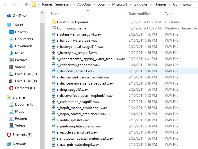Click the Community.theme file icon
This screenshot has height=149, width=198.
(53, 28)
